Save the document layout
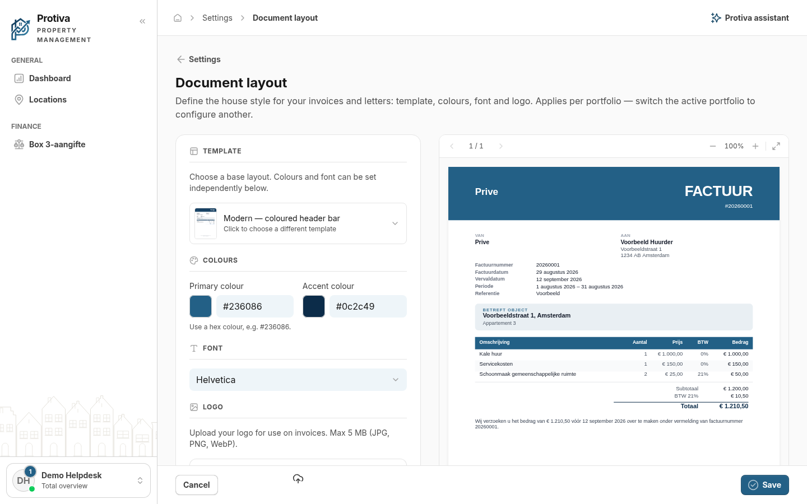The width and height of the screenshot is (807, 504). point(765,485)
